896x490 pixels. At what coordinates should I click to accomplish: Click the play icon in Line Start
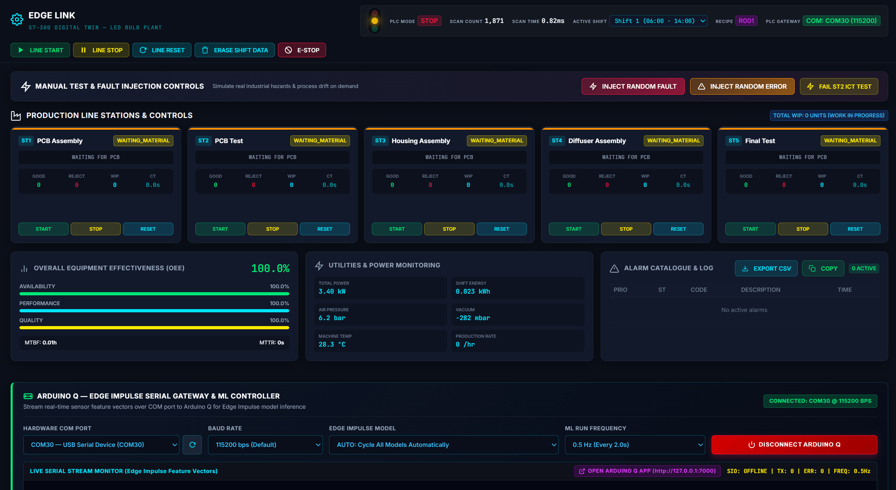(21, 50)
